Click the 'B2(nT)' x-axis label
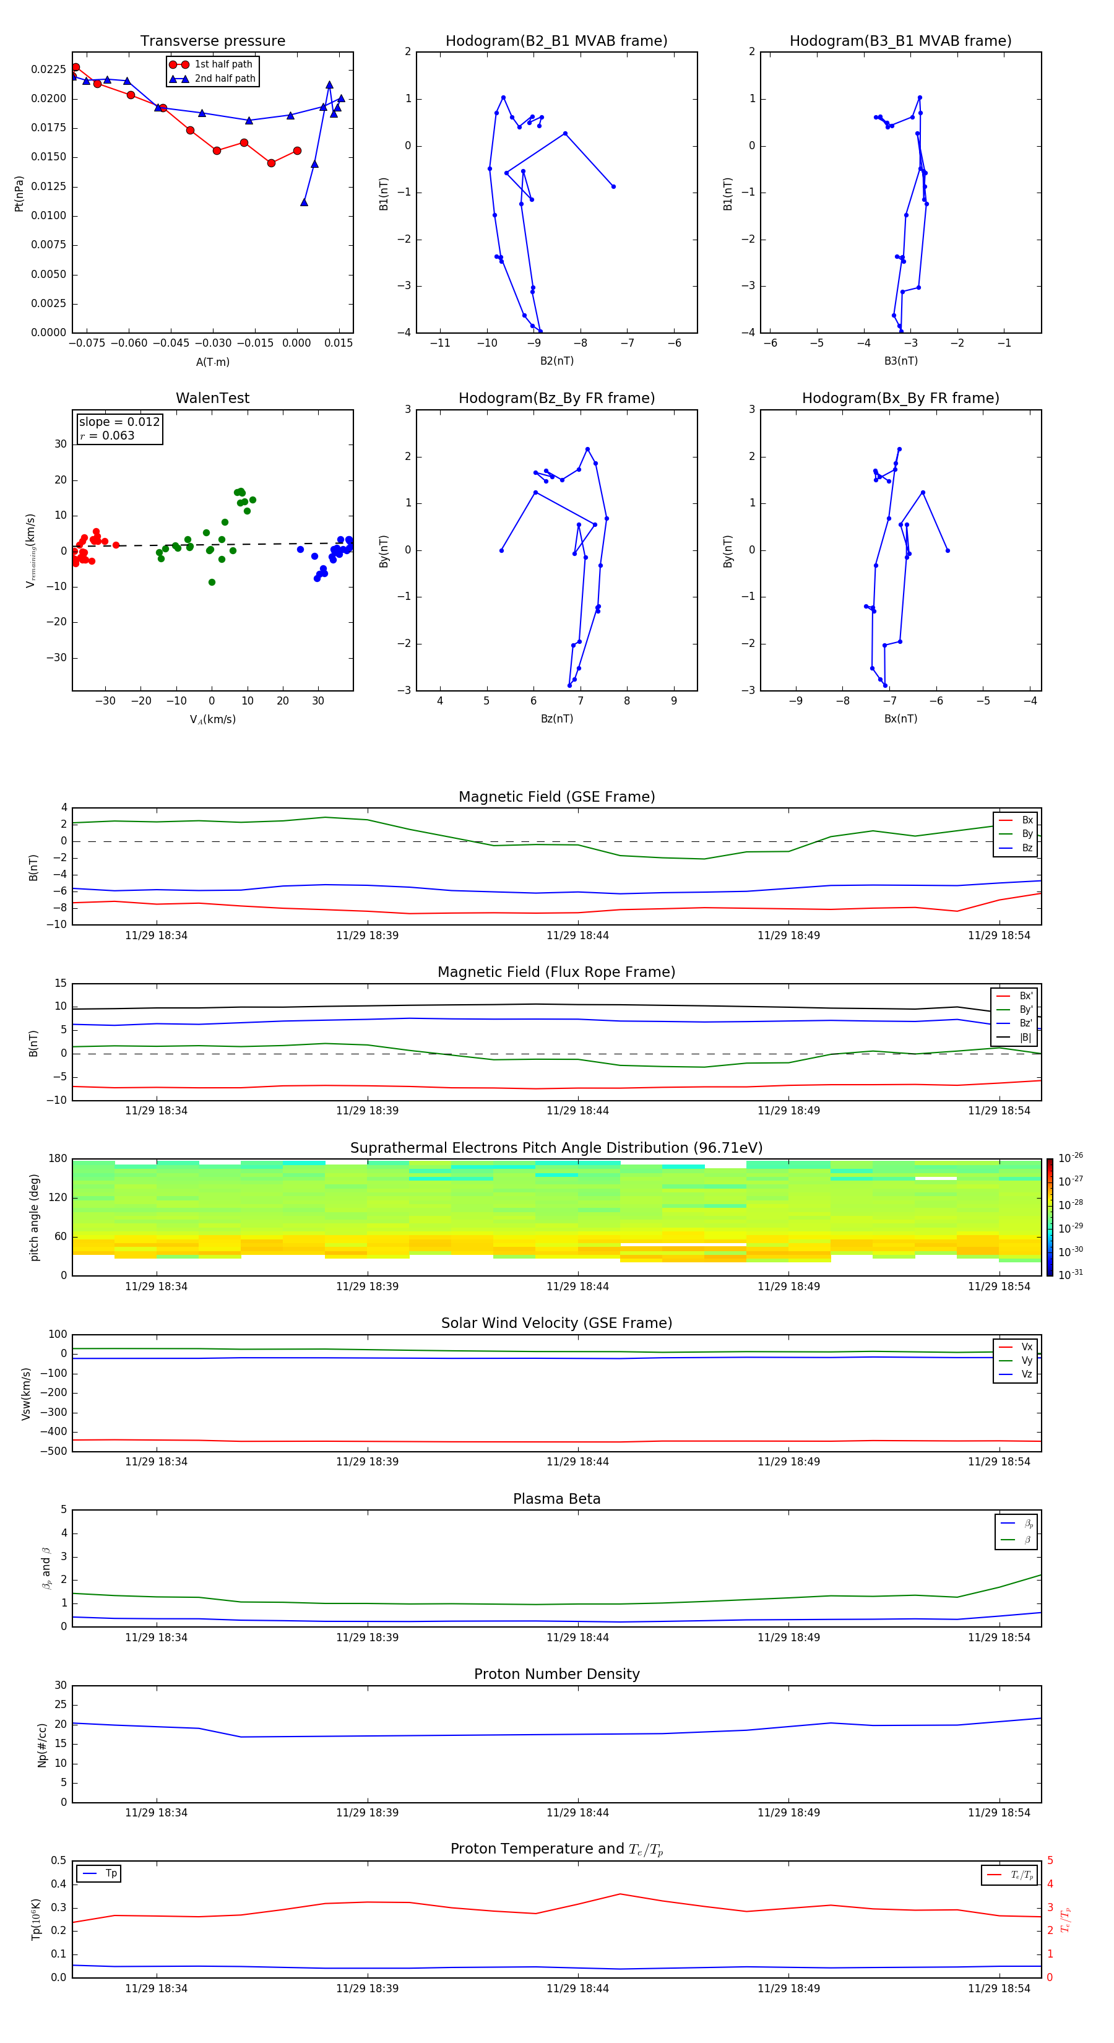Screen dimensions: 1114x2043 (556, 362)
